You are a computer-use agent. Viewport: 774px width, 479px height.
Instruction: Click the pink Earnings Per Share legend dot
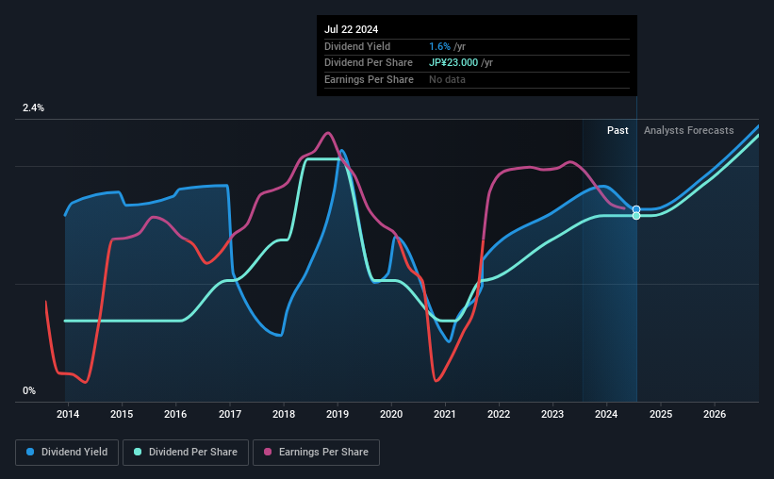coord(268,452)
